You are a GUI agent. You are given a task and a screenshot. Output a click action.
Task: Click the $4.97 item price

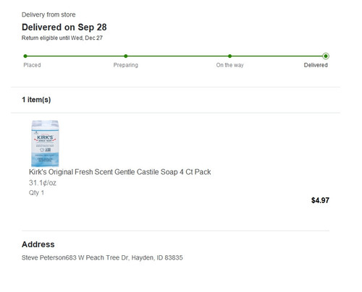click(x=320, y=200)
